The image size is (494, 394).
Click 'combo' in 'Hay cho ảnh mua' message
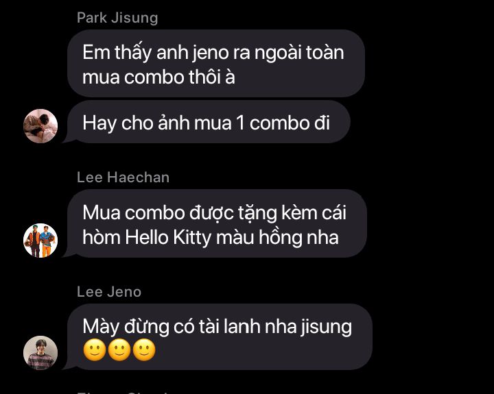click(x=279, y=123)
